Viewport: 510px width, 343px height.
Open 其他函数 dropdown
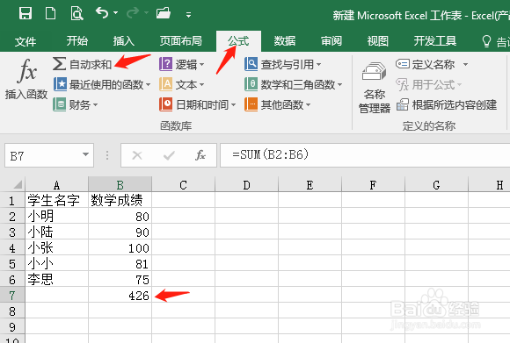click(278, 104)
